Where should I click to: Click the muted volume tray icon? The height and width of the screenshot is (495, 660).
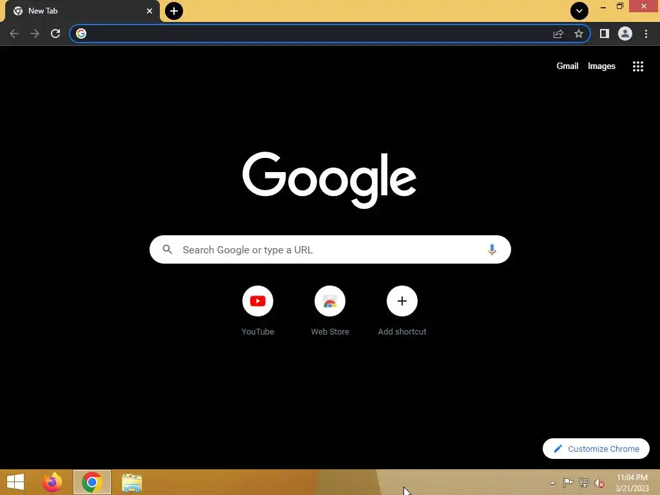tap(599, 483)
